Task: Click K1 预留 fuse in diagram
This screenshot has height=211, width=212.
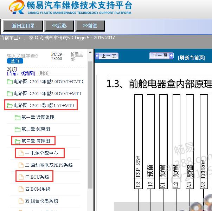Action: tap(163, 141)
